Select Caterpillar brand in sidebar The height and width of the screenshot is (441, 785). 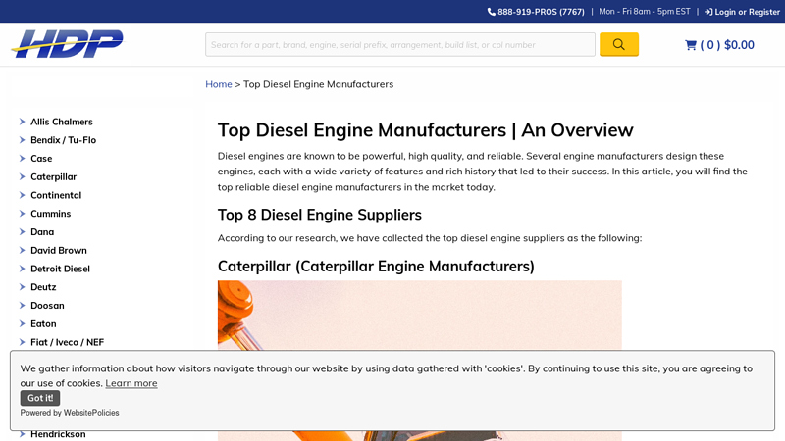(54, 177)
